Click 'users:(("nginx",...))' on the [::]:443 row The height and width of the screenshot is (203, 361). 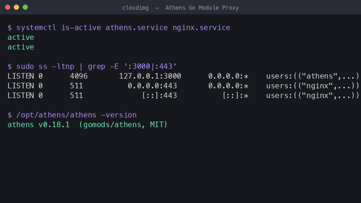pos(313,95)
